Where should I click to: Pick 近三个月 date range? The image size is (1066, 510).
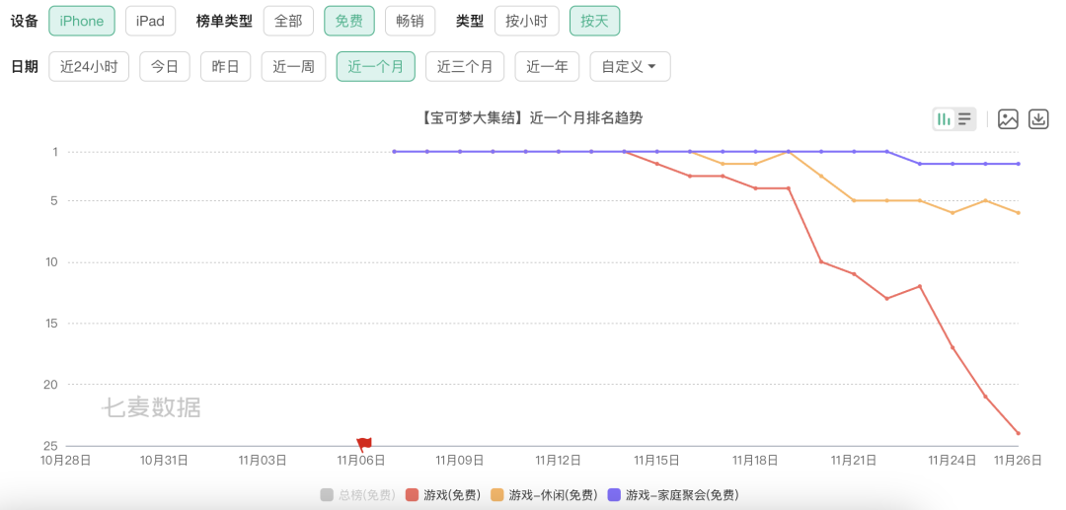[465, 66]
